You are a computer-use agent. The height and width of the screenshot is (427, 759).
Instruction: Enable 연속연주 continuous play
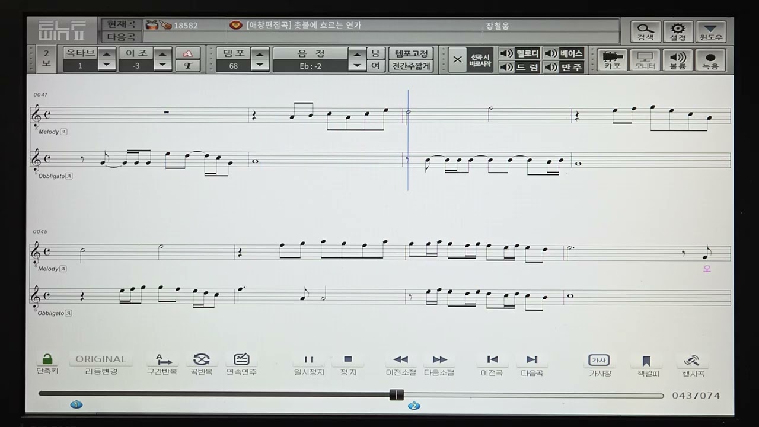click(x=241, y=364)
